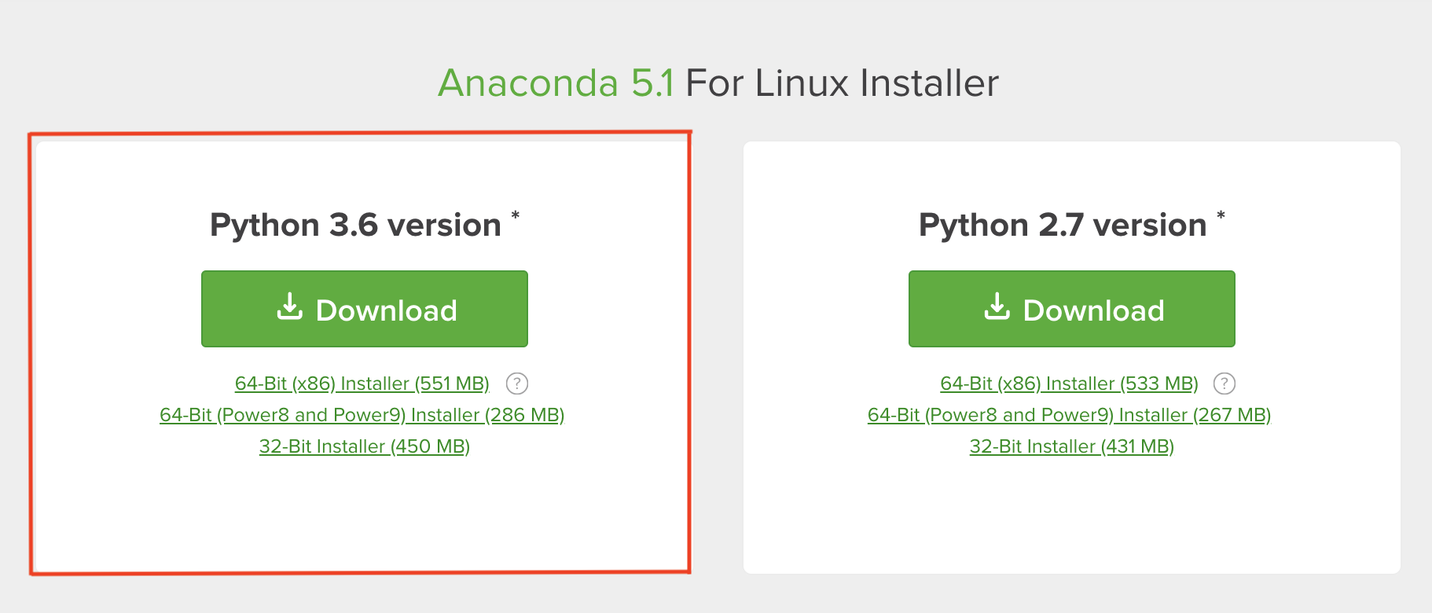Click the asterisk after Python 3.6 version
Viewport: 1432px width, 613px height.
tap(516, 215)
